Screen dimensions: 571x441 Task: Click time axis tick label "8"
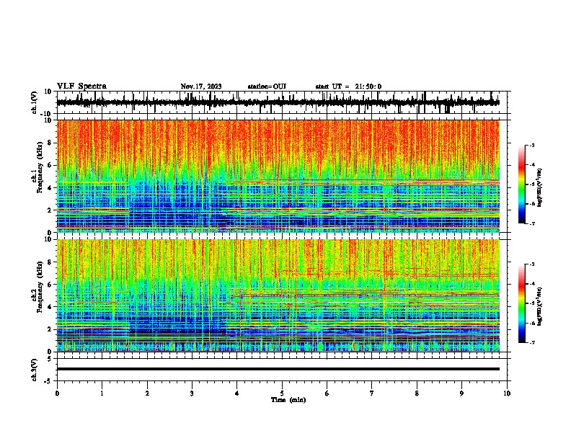point(417,393)
